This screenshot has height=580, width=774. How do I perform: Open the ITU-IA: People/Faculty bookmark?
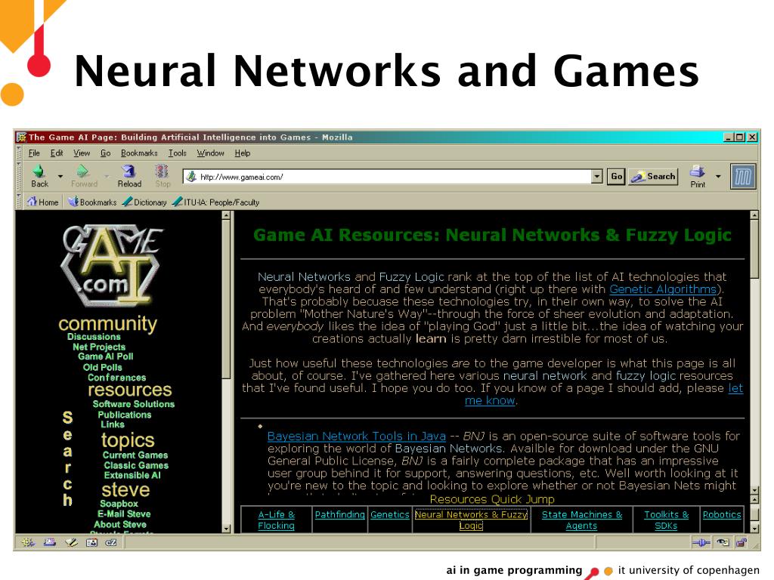[215, 202]
